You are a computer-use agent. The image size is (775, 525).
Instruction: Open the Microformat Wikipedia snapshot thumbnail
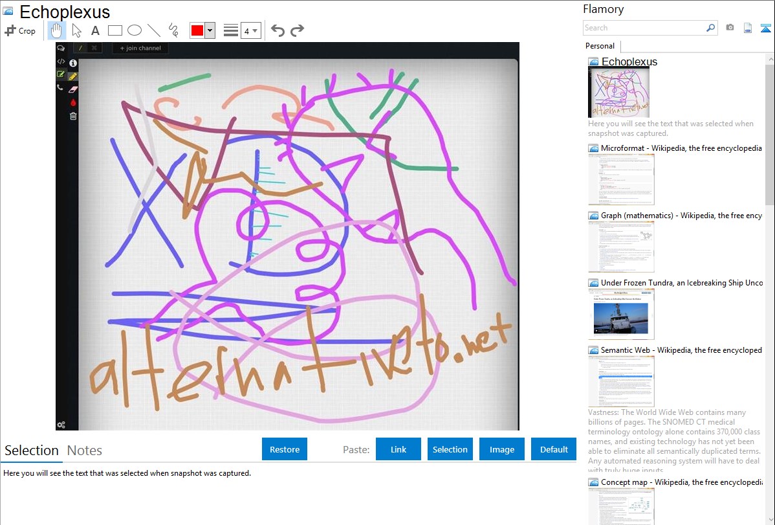[x=621, y=179]
